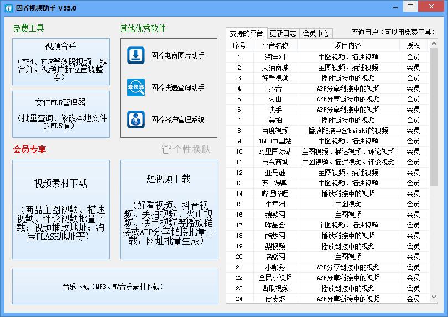448x317 pixels.
Task: Select the 全民小视频 row
Action: [327, 278]
